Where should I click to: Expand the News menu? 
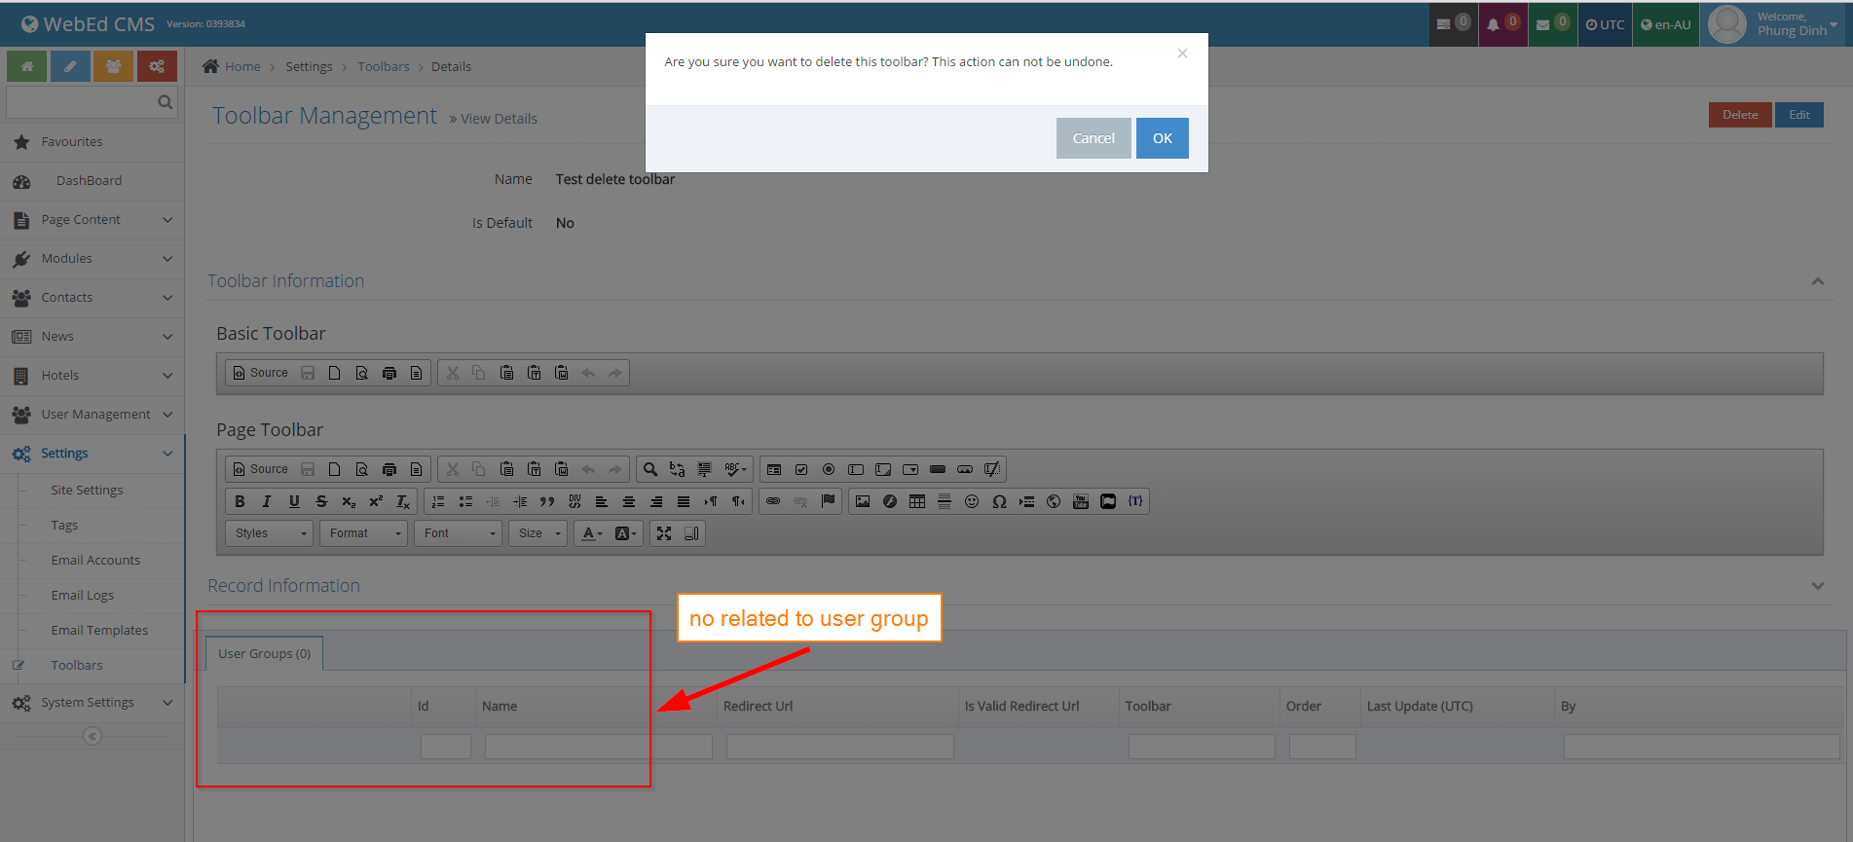92,337
